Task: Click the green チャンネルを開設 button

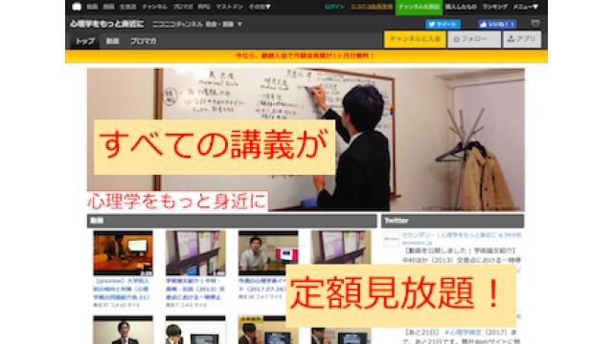Action: (x=419, y=7)
